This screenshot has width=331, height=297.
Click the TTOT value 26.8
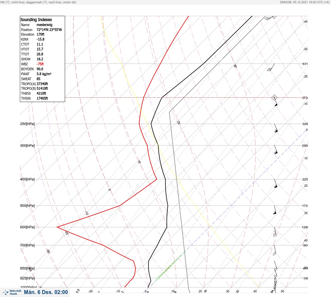40,54
